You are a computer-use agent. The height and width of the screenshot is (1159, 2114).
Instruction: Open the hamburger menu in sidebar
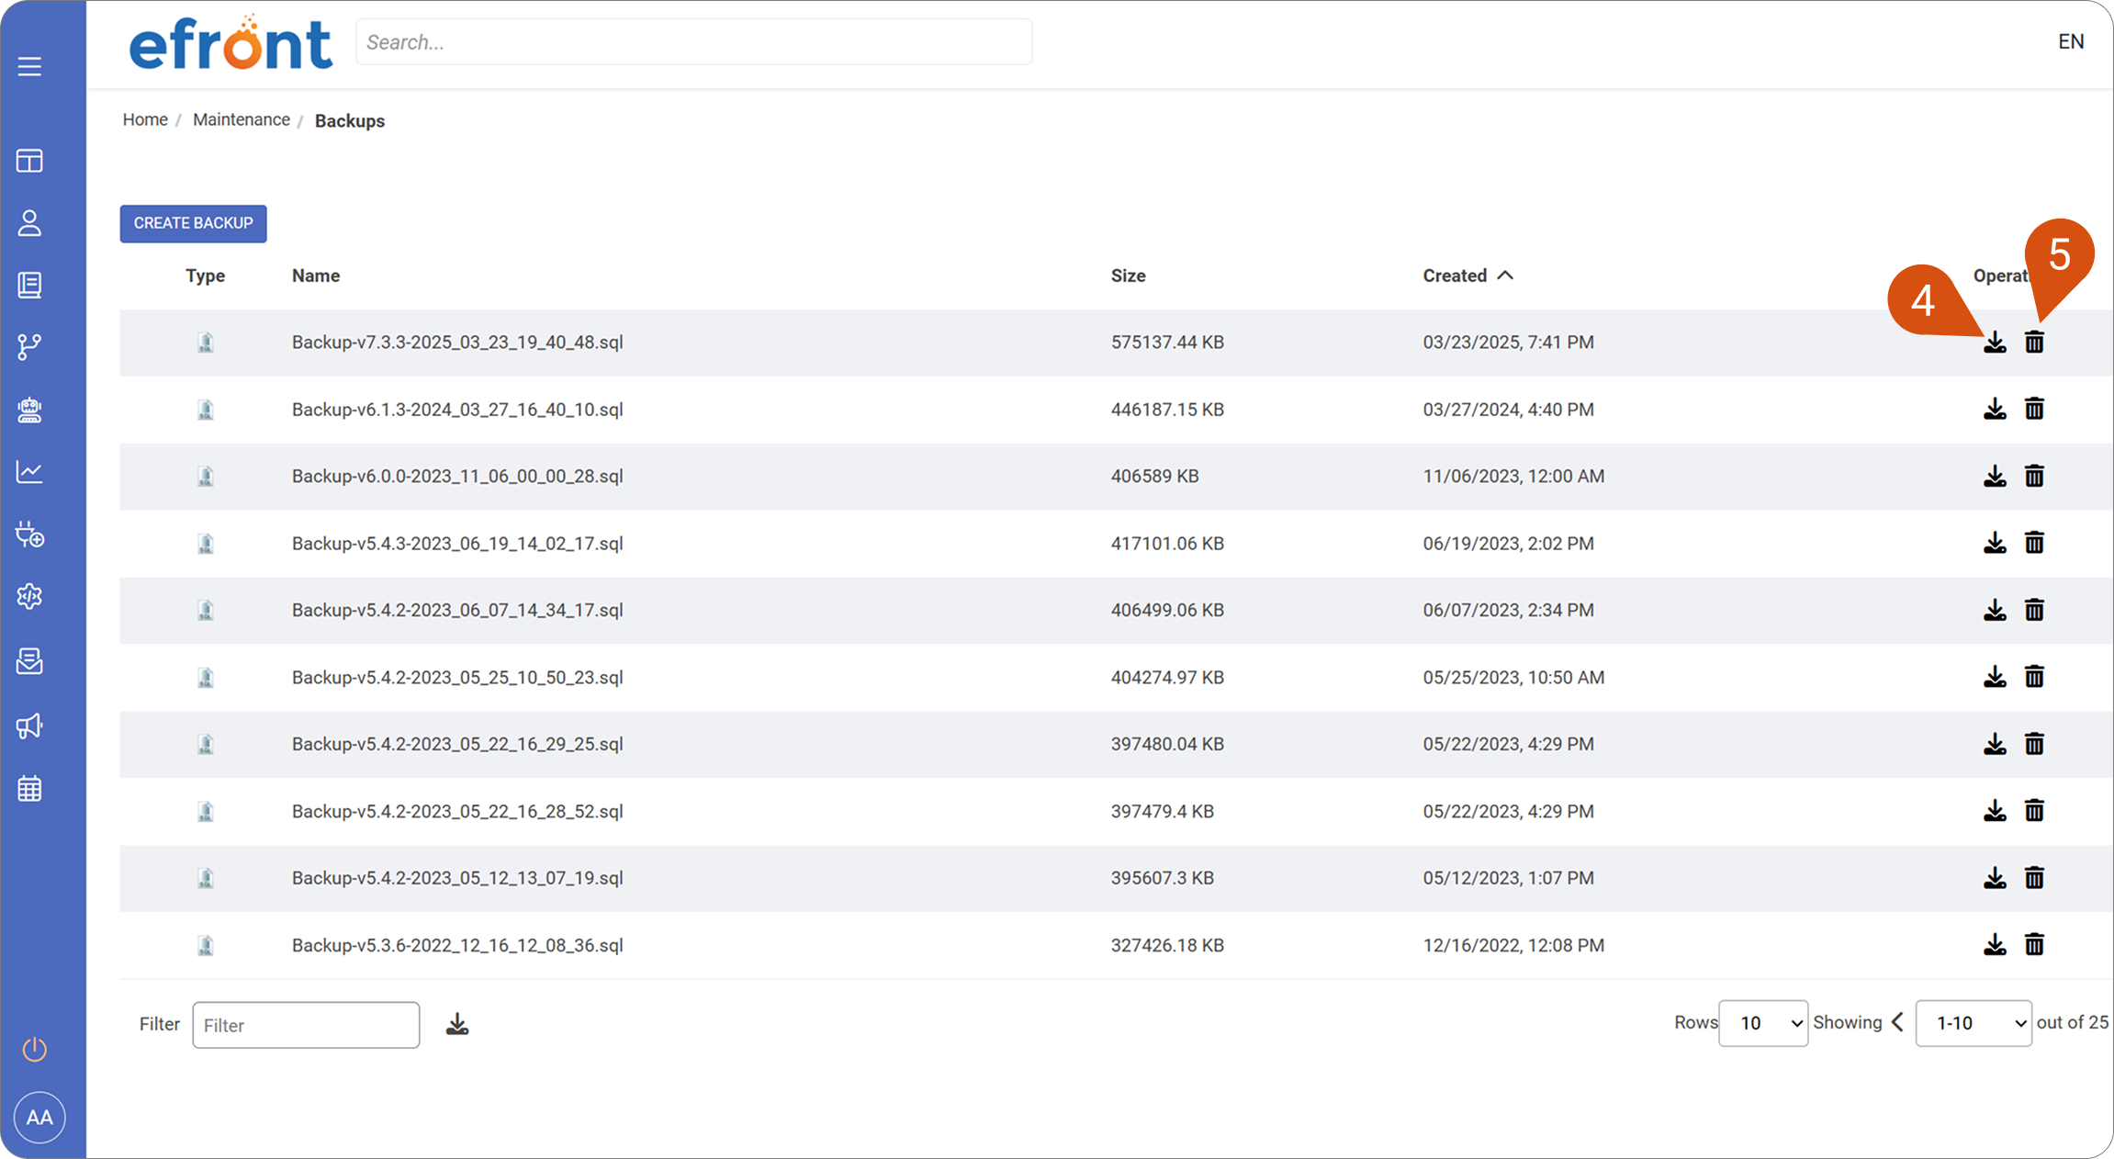pos(29,66)
